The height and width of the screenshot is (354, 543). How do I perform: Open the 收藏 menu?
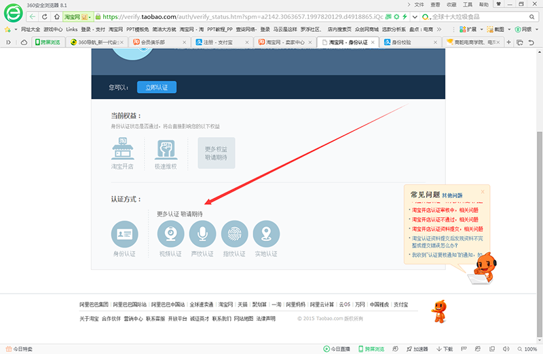tap(451, 5)
